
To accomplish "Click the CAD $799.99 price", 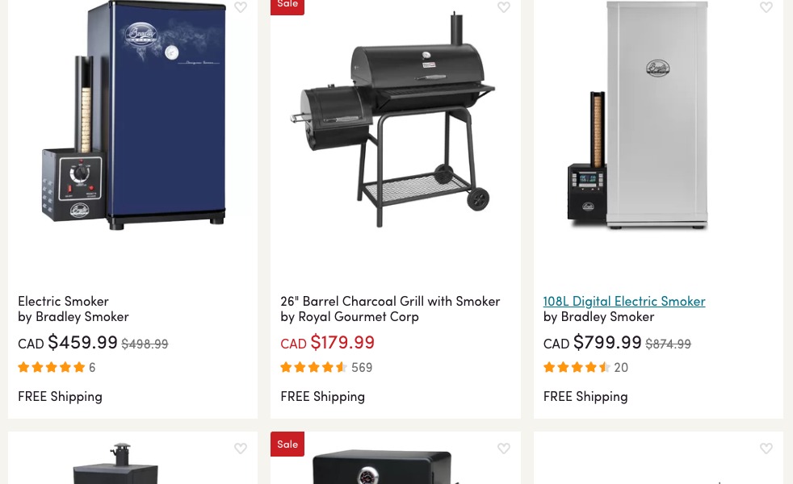I will pyautogui.click(x=592, y=343).
